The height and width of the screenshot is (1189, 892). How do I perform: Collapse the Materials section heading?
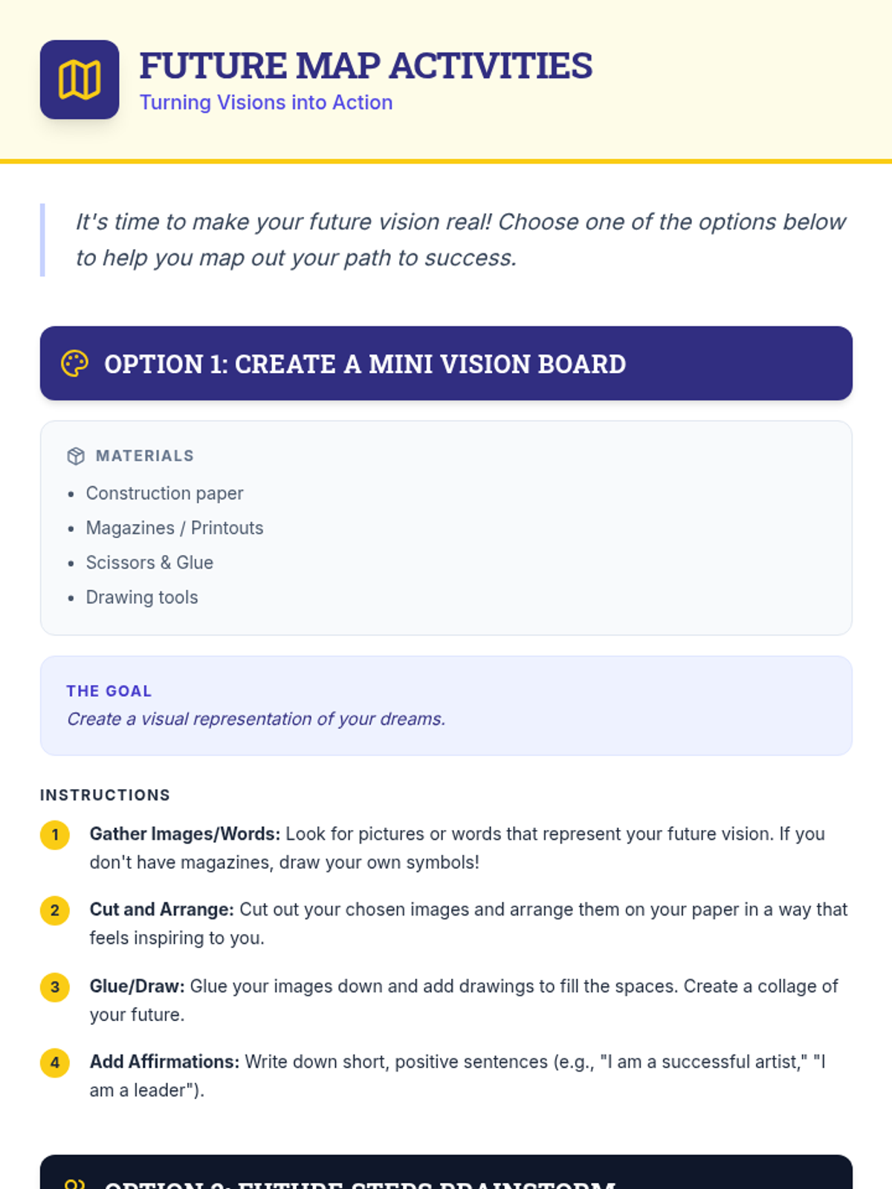[144, 456]
